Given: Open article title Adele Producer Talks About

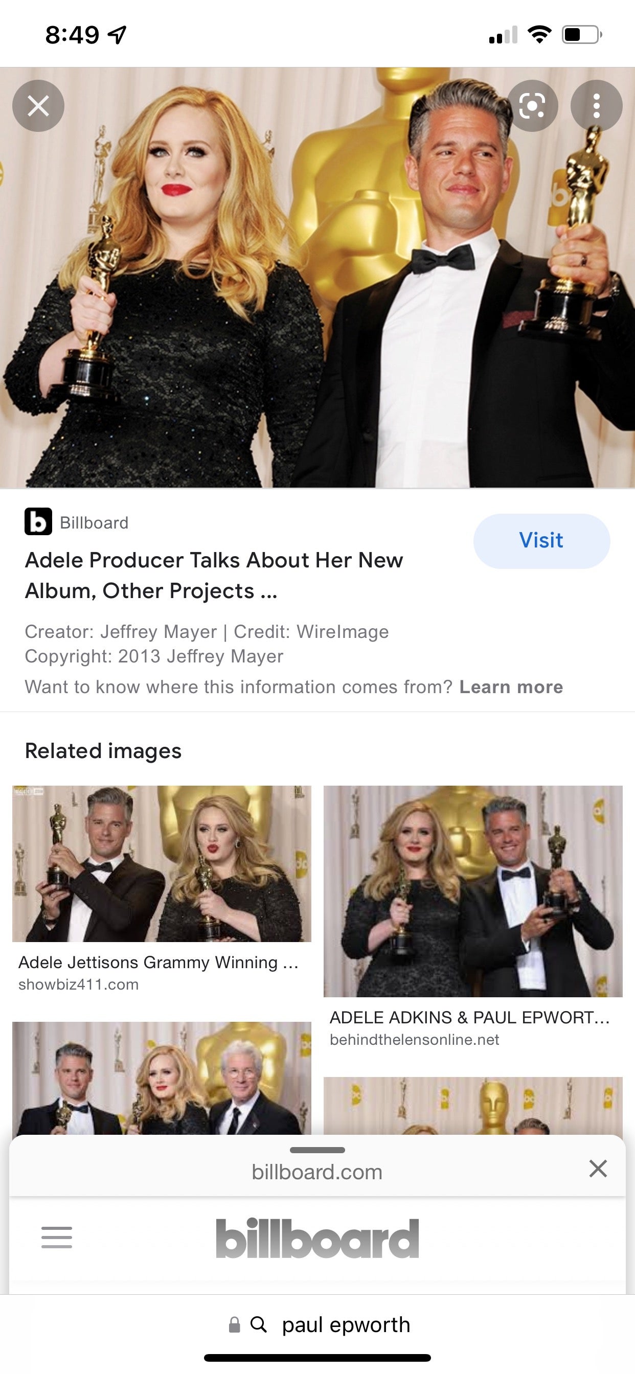Looking at the screenshot, I should 214,576.
